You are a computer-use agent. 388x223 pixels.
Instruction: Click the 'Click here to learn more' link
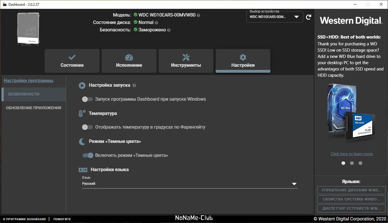[x=352, y=154]
